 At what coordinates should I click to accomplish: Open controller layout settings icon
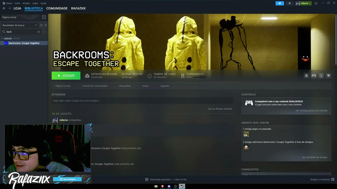point(314,76)
